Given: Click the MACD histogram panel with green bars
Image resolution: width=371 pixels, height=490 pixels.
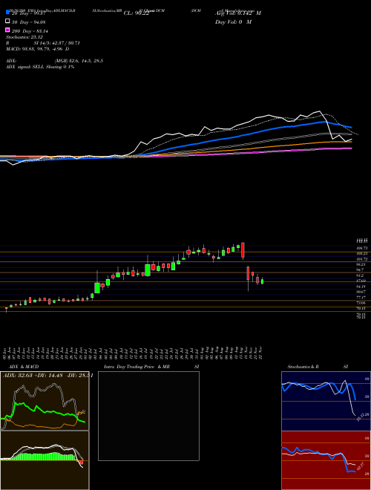Looking at the screenshot, I should (x=45, y=460).
